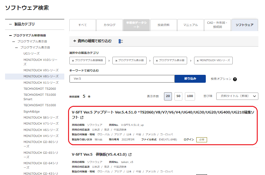Remove the first プログラマブル表示器 category chip
265x175 pixels.
pos(116,61)
